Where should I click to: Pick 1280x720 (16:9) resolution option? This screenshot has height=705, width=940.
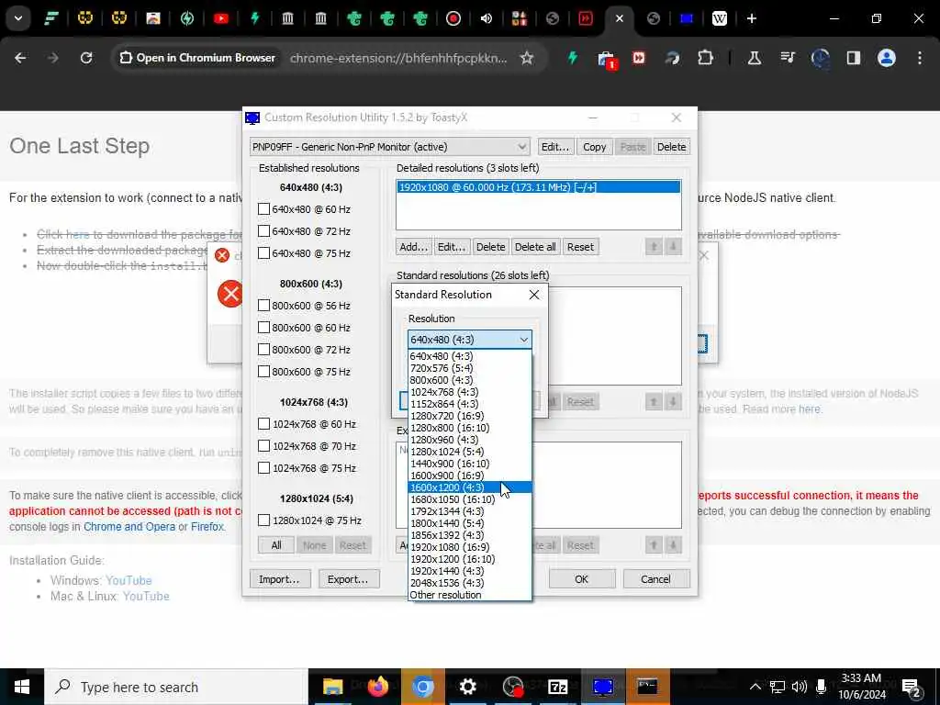click(469, 416)
